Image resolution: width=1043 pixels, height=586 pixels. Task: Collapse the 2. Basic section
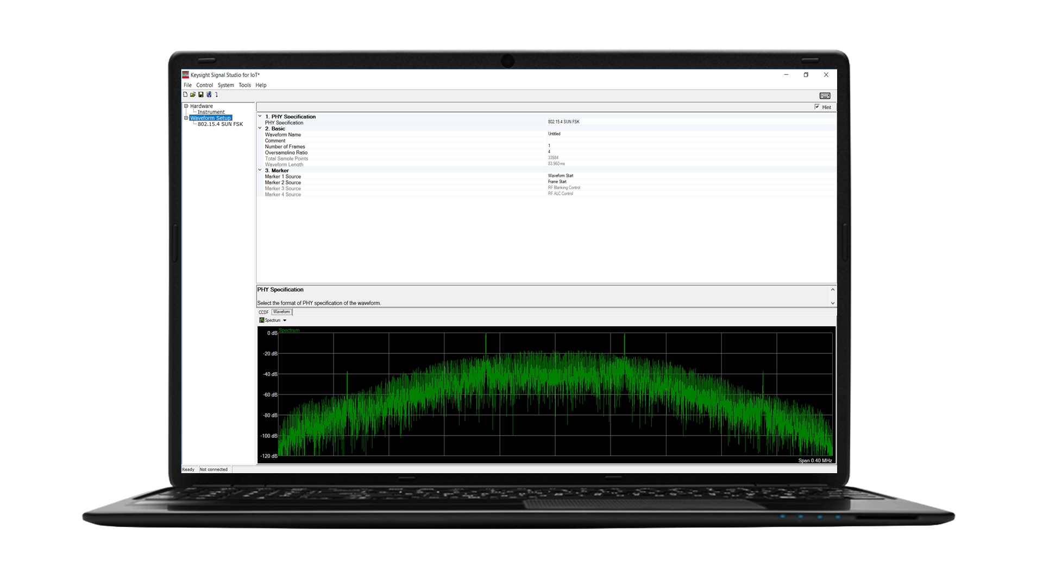[261, 129]
